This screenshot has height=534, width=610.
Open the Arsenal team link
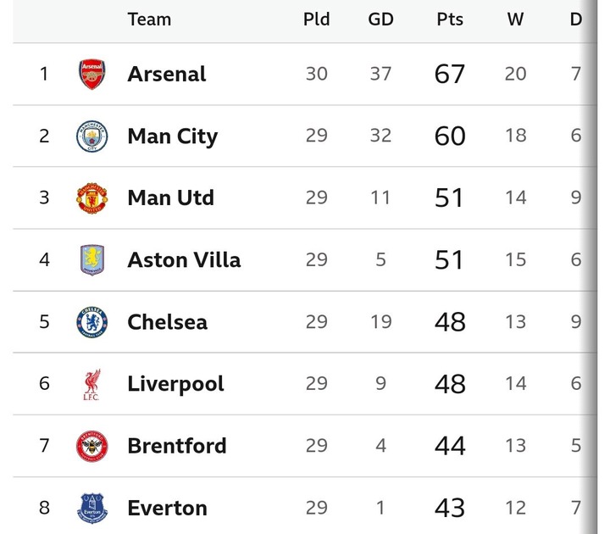click(167, 74)
